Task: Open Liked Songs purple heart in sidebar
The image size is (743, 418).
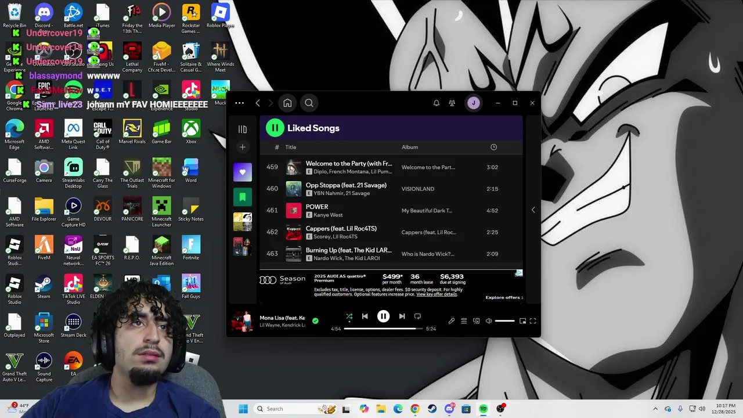Action: coord(243,172)
